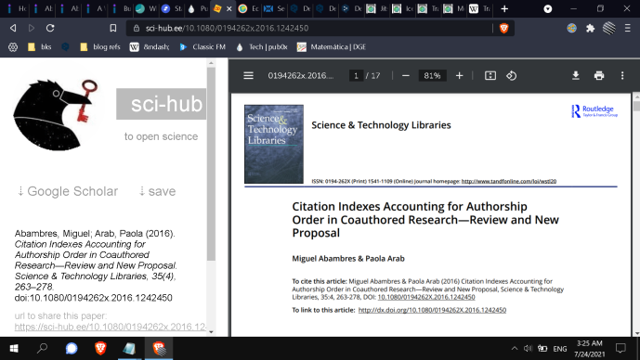Open the browser main hamburger menu
The height and width of the screenshot is (360, 640).
628,28
